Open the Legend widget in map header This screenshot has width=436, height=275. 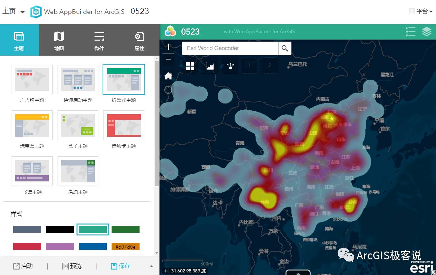[411, 32]
